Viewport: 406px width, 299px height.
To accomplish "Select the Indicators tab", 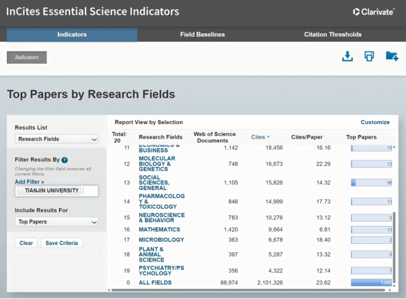I will 72,34.
